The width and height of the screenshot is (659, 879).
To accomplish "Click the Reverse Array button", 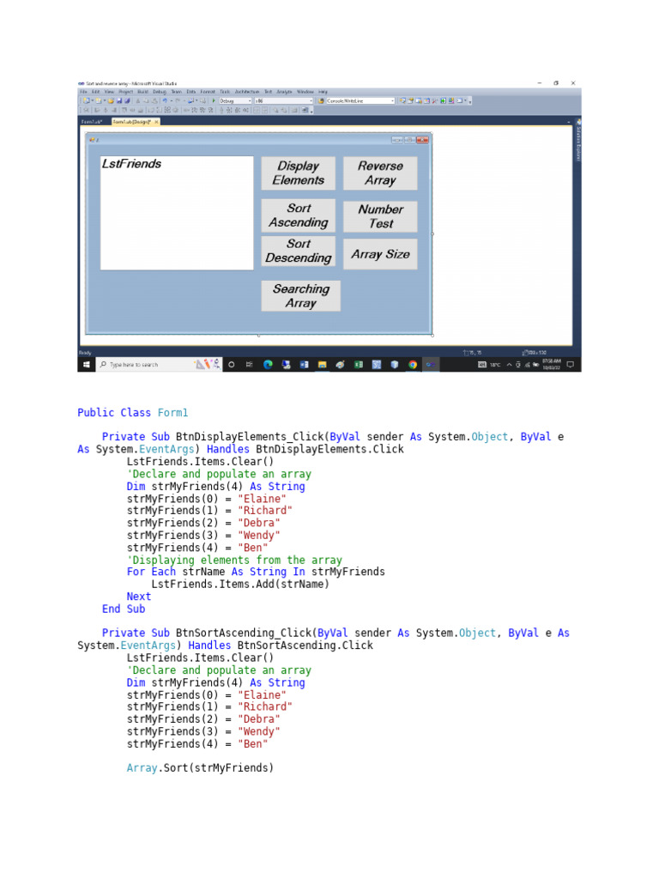I will (380, 173).
